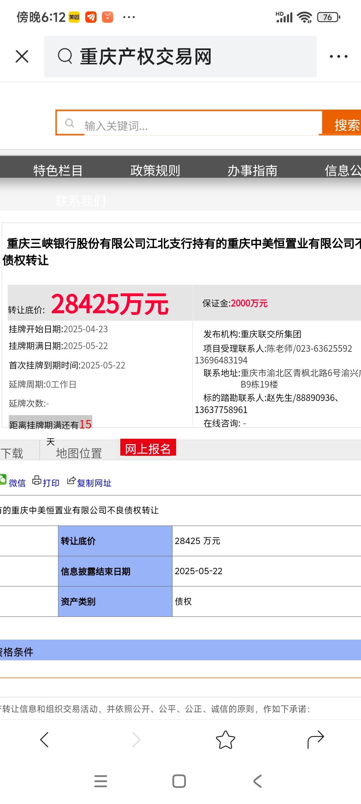Tap 挂牌期满日期 2025-05-22 text

coord(58,346)
